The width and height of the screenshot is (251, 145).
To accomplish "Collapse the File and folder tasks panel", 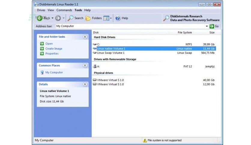I will (85, 37).
